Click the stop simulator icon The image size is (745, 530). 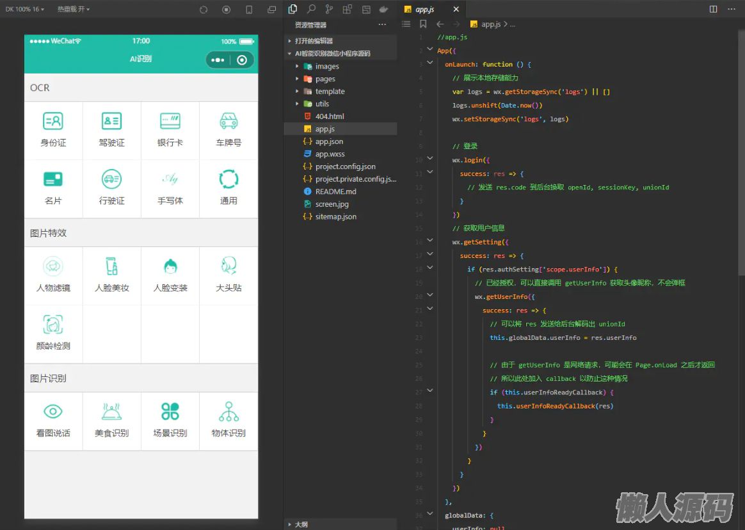(226, 10)
